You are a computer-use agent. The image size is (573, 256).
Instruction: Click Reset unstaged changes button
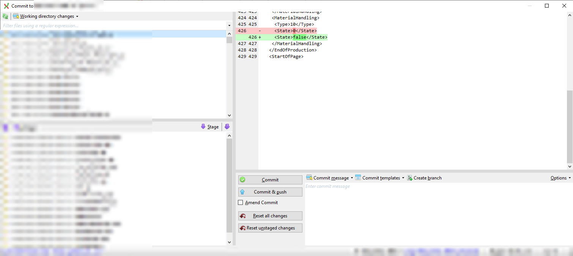[x=270, y=228]
